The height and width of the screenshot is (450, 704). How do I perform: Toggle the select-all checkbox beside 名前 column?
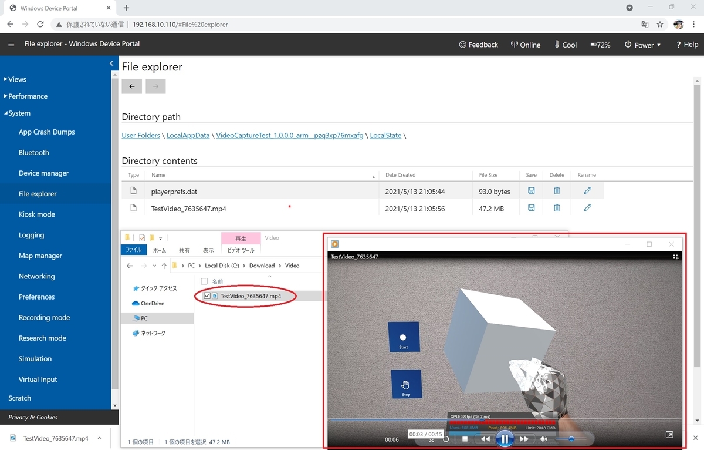(x=204, y=281)
